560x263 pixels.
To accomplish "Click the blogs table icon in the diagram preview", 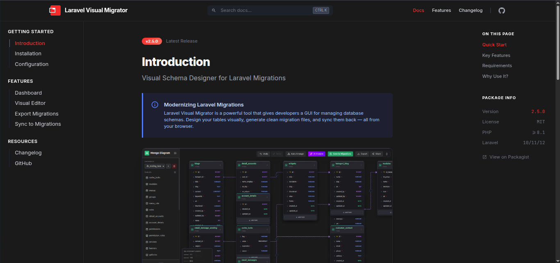I will click(192, 165).
